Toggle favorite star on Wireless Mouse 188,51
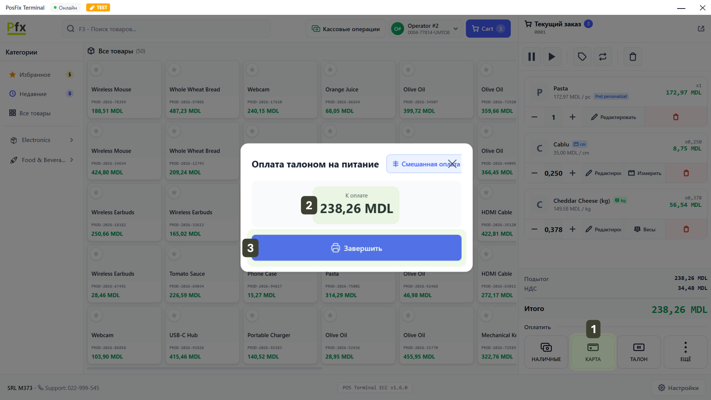Image resolution: width=711 pixels, height=400 pixels. click(x=96, y=69)
